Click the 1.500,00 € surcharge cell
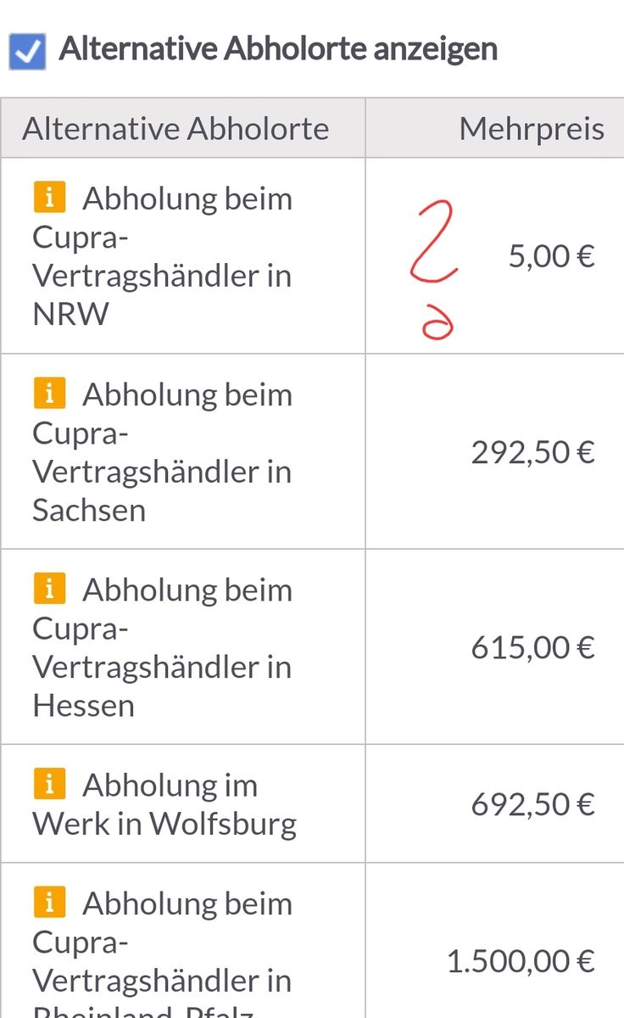Image resolution: width=624 pixels, height=1018 pixels. [x=521, y=961]
